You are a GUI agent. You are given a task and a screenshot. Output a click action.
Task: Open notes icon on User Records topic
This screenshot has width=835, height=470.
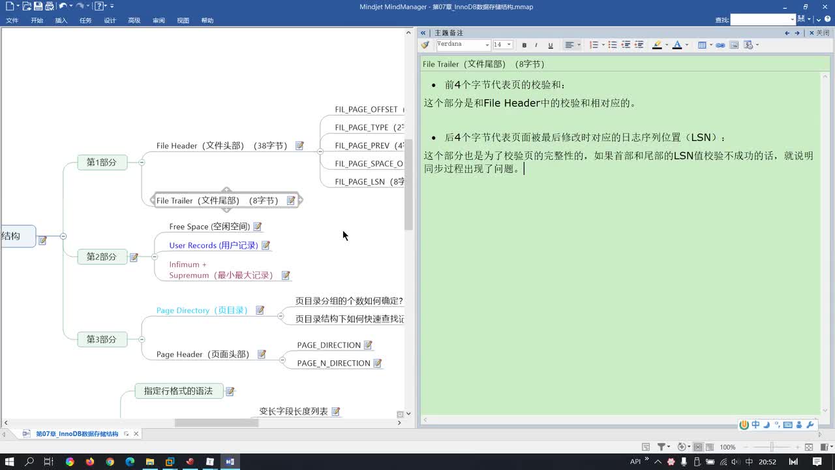266,245
